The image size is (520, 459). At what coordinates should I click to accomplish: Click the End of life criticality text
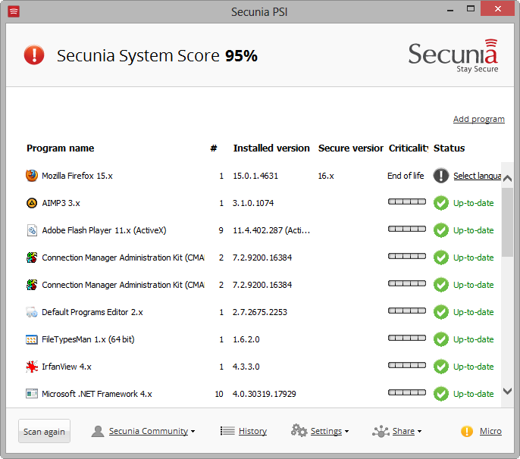[406, 176]
